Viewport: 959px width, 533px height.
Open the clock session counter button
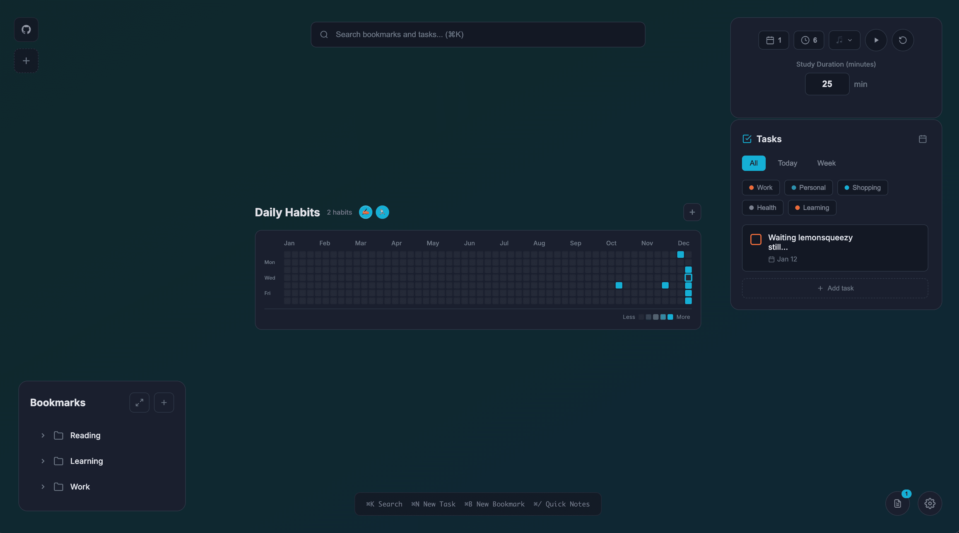(x=809, y=40)
